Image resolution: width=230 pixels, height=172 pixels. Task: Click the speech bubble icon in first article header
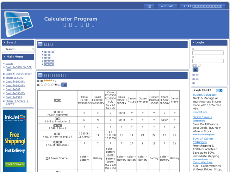point(40,44)
